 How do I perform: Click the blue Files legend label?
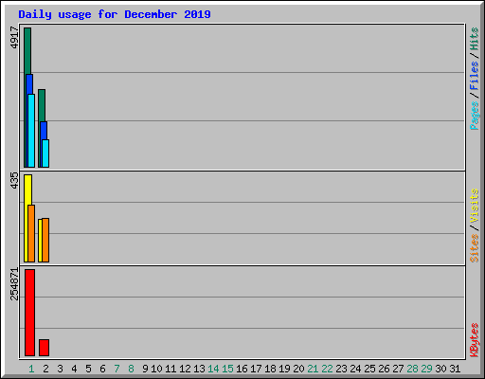coord(474,76)
